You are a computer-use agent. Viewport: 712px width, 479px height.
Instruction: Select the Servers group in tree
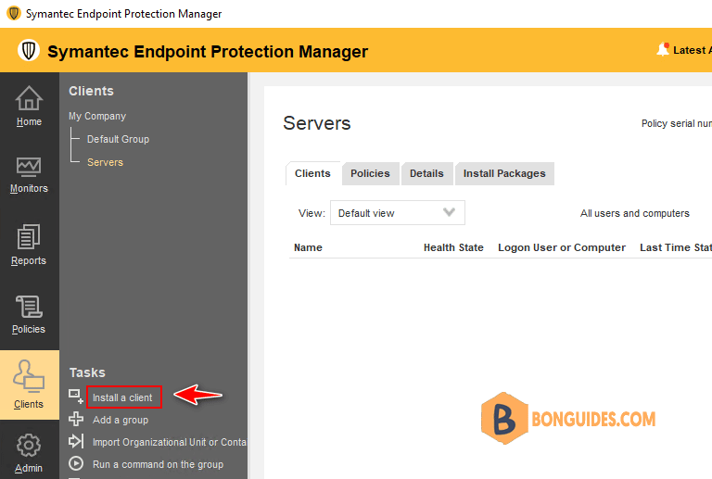pyautogui.click(x=105, y=162)
